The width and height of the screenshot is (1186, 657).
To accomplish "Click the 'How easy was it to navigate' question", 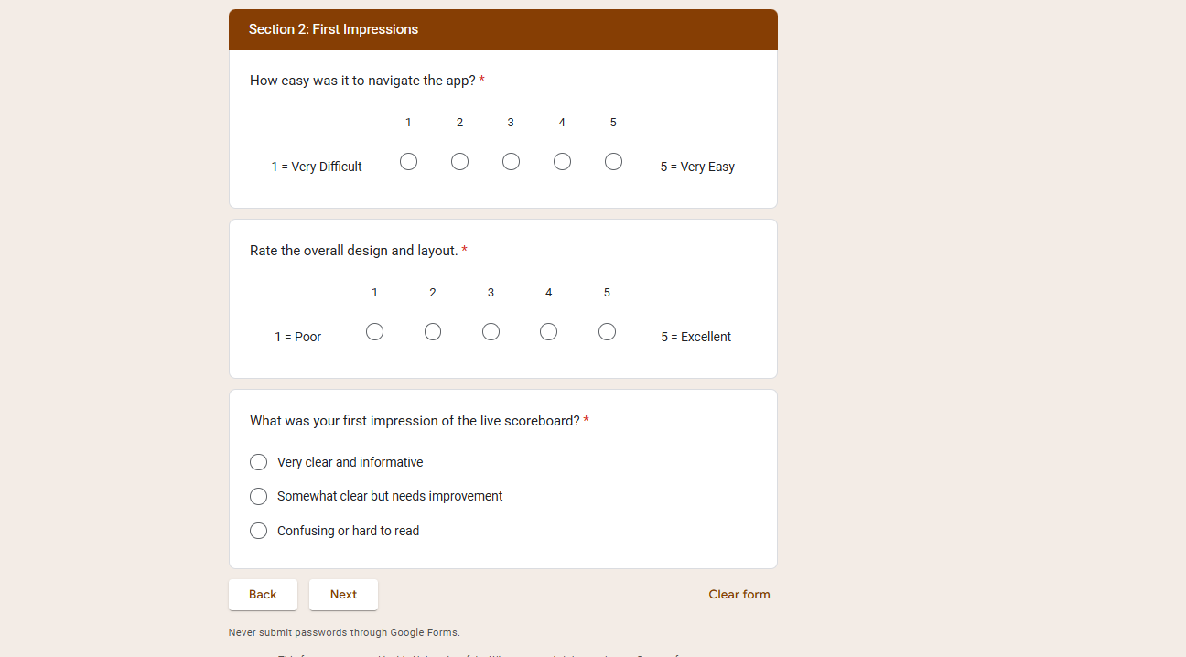I will coord(362,81).
